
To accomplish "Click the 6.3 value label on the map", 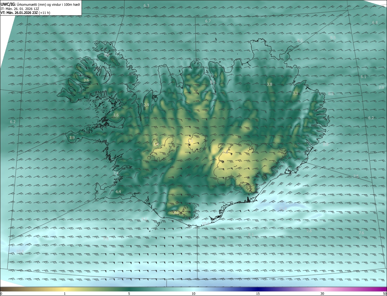I will pos(146,6).
